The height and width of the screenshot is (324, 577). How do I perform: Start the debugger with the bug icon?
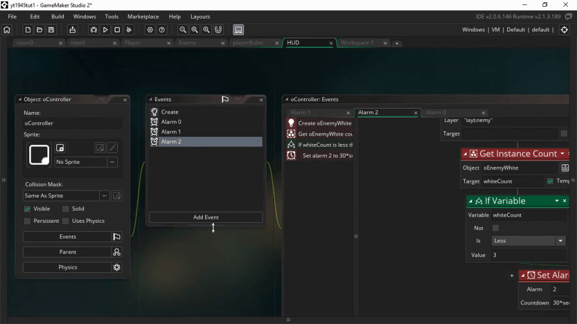[94, 30]
